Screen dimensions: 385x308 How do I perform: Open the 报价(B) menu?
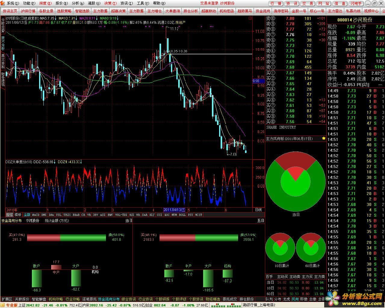tap(61, 3)
